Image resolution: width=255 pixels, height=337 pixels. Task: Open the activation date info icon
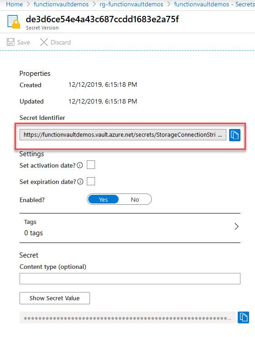coord(80,165)
